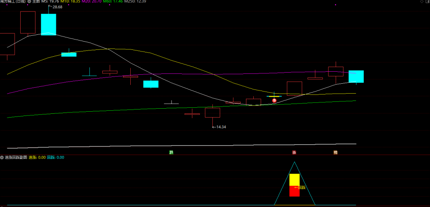Select the M10 moving average label
This screenshot has height=207, width=430.
(x=71, y=1)
